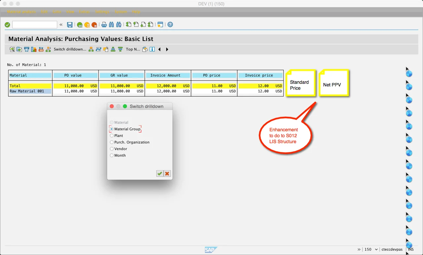Click the sort ascending icon
This screenshot has height=255, width=423.
coord(113,49)
